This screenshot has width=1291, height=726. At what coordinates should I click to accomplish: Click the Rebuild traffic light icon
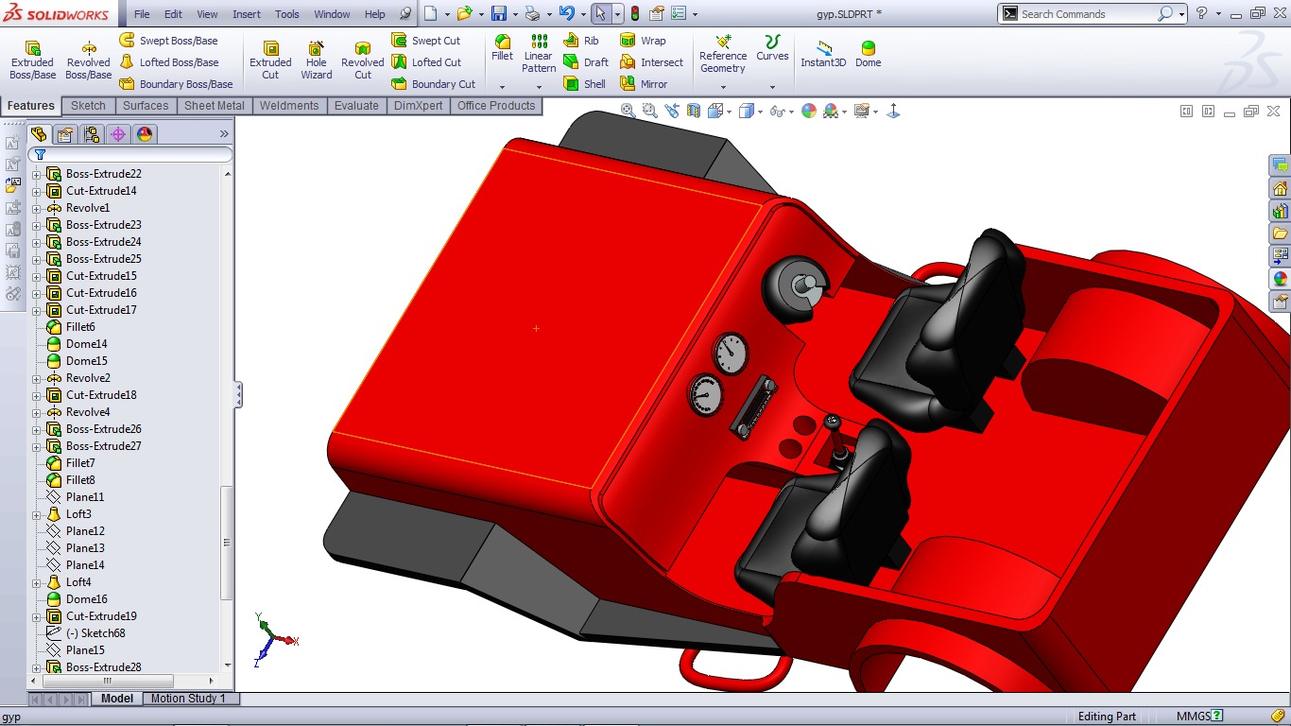(635, 14)
